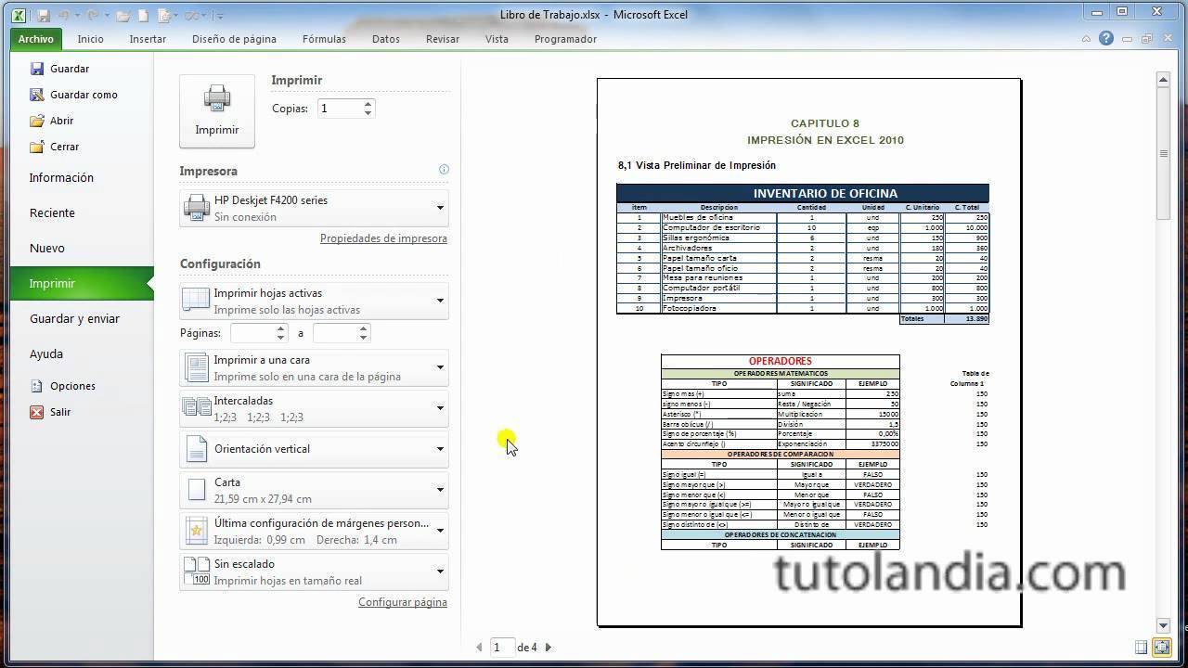Open the HP Deskjet F4200 printer dropdown
1188x668 pixels.
314,208
